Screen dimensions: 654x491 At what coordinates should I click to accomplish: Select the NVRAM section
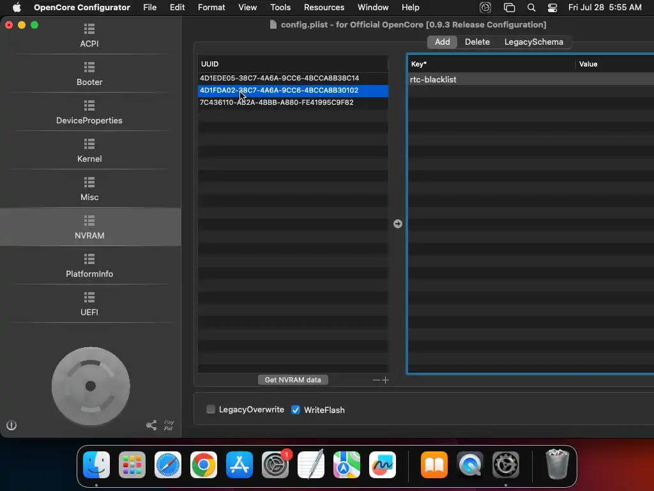tap(89, 228)
